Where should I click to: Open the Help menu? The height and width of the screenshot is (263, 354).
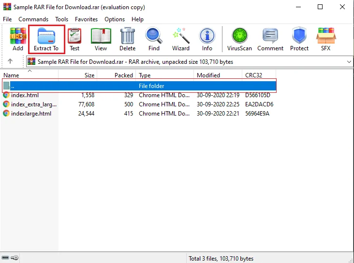tap(137, 19)
